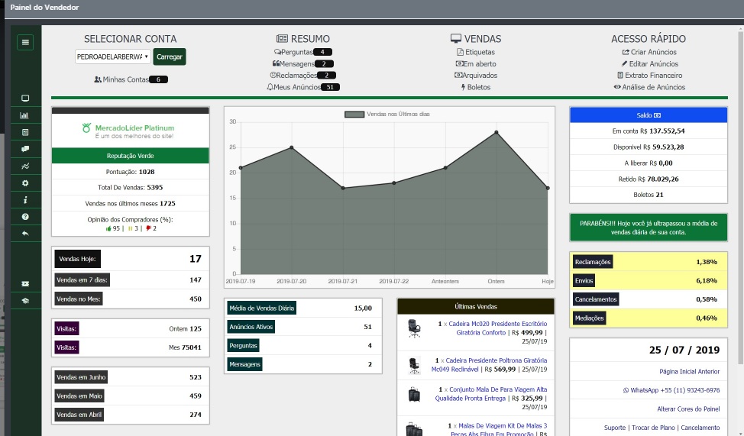Click the Ontem data point on chart
The width and height of the screenshot is (744, 436).
(497, 132)
